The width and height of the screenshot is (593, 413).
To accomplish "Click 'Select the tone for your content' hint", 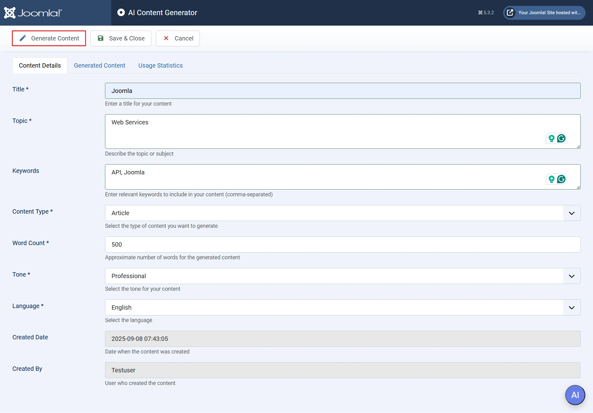I will (142, 289).
